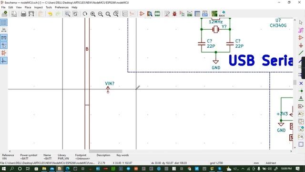
Task: Open Pcbnew board layout icon
Action: coord(214,14)
